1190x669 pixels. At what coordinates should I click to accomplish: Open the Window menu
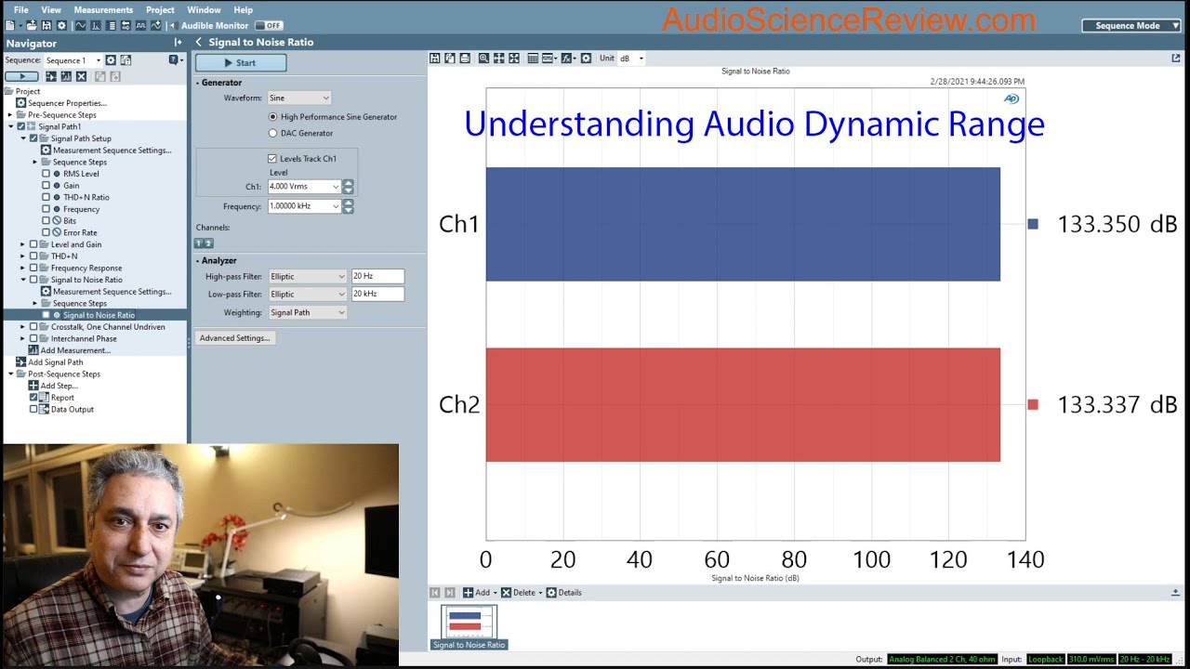click(x=204, y=10)
